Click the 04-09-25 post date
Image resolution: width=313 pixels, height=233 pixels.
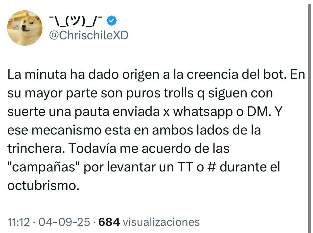click(64, 222)
